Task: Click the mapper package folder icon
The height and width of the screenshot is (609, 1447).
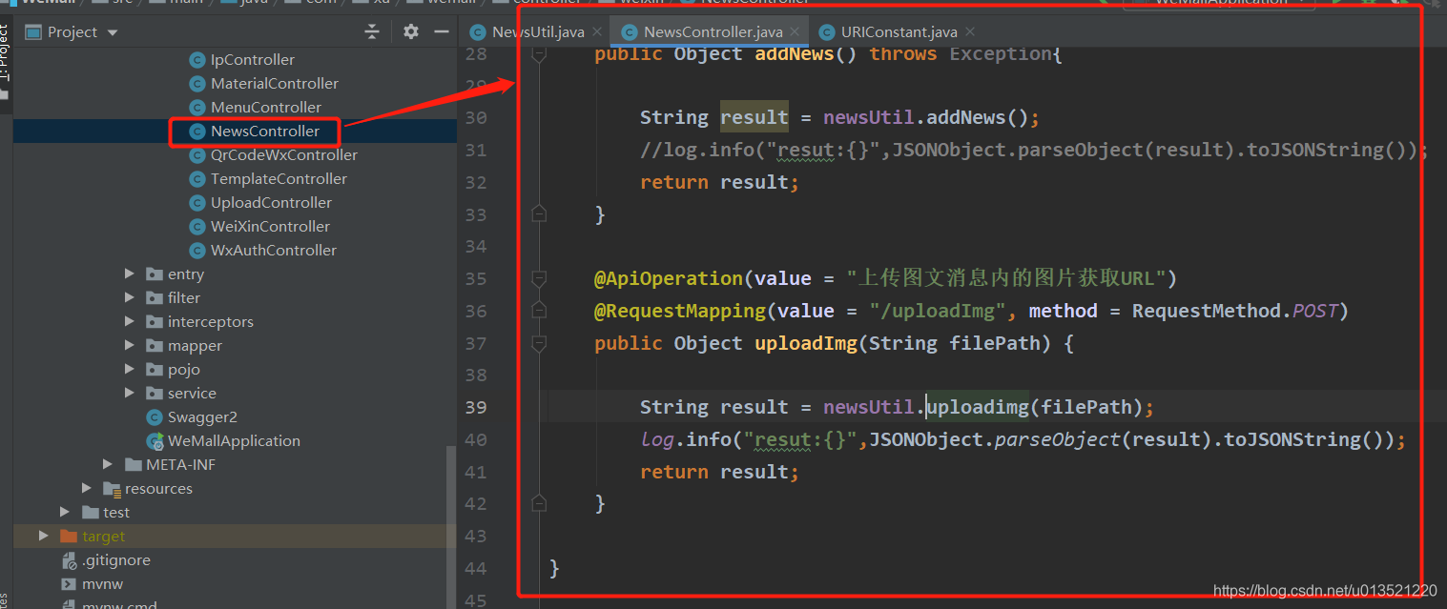Action: (154, 346)
